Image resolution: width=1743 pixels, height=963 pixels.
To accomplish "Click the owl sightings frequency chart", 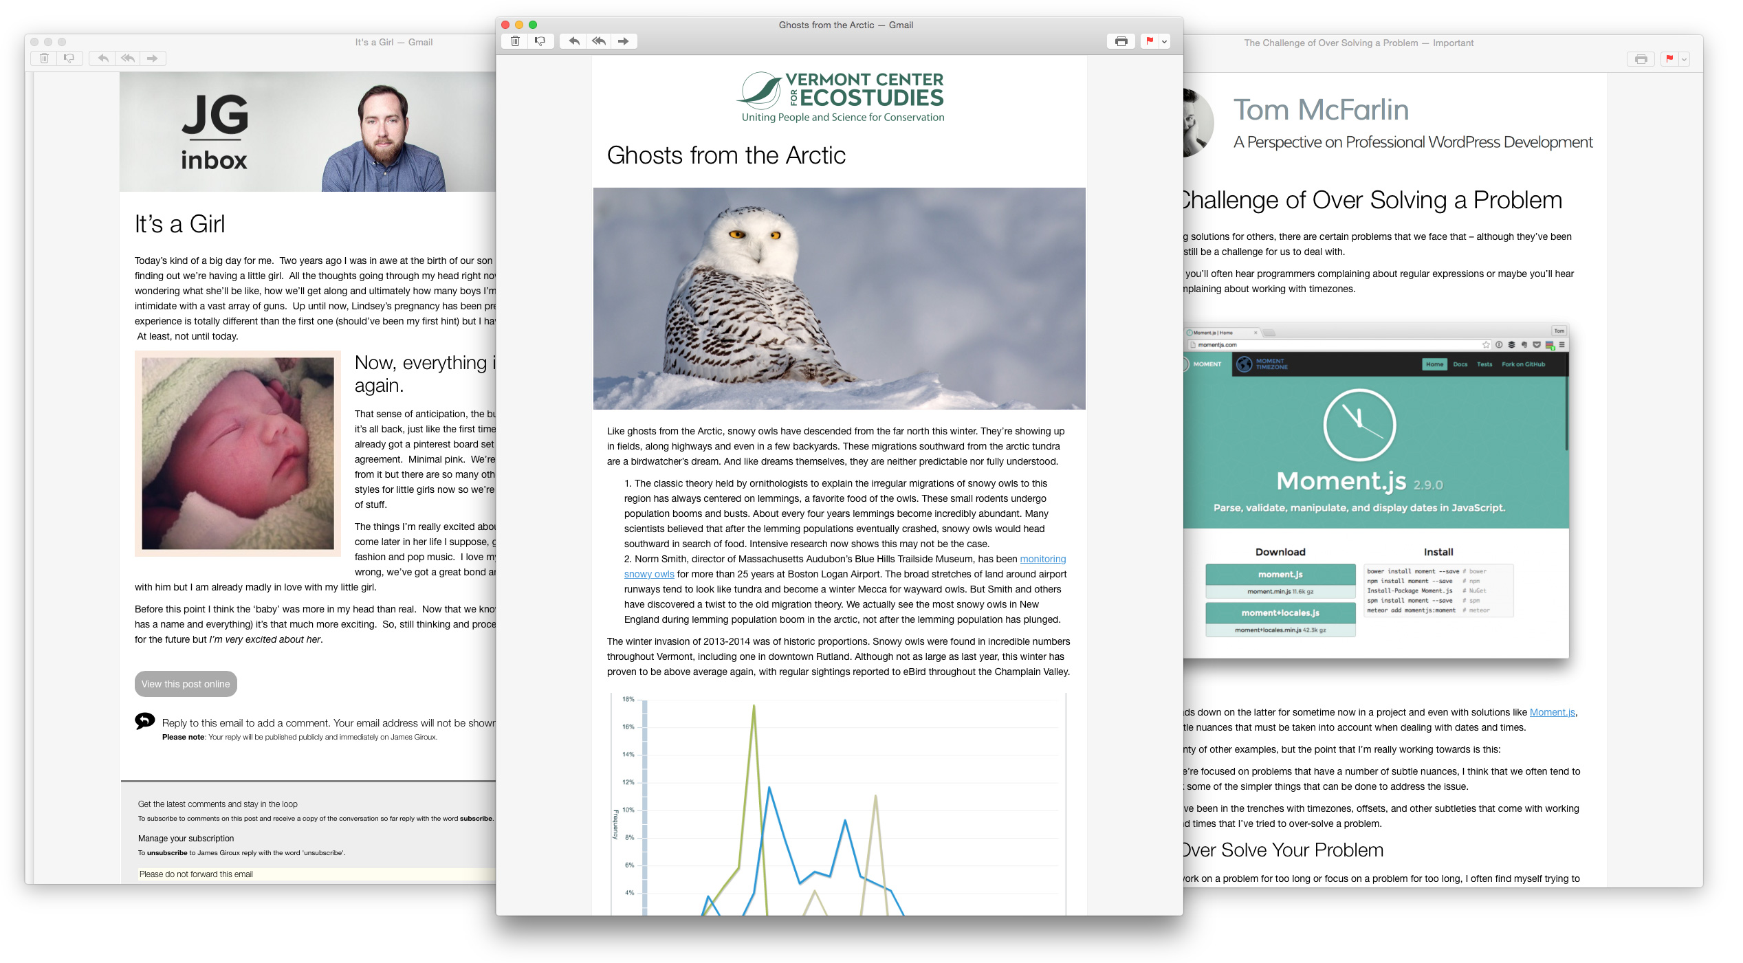I will tap(838, 804).
